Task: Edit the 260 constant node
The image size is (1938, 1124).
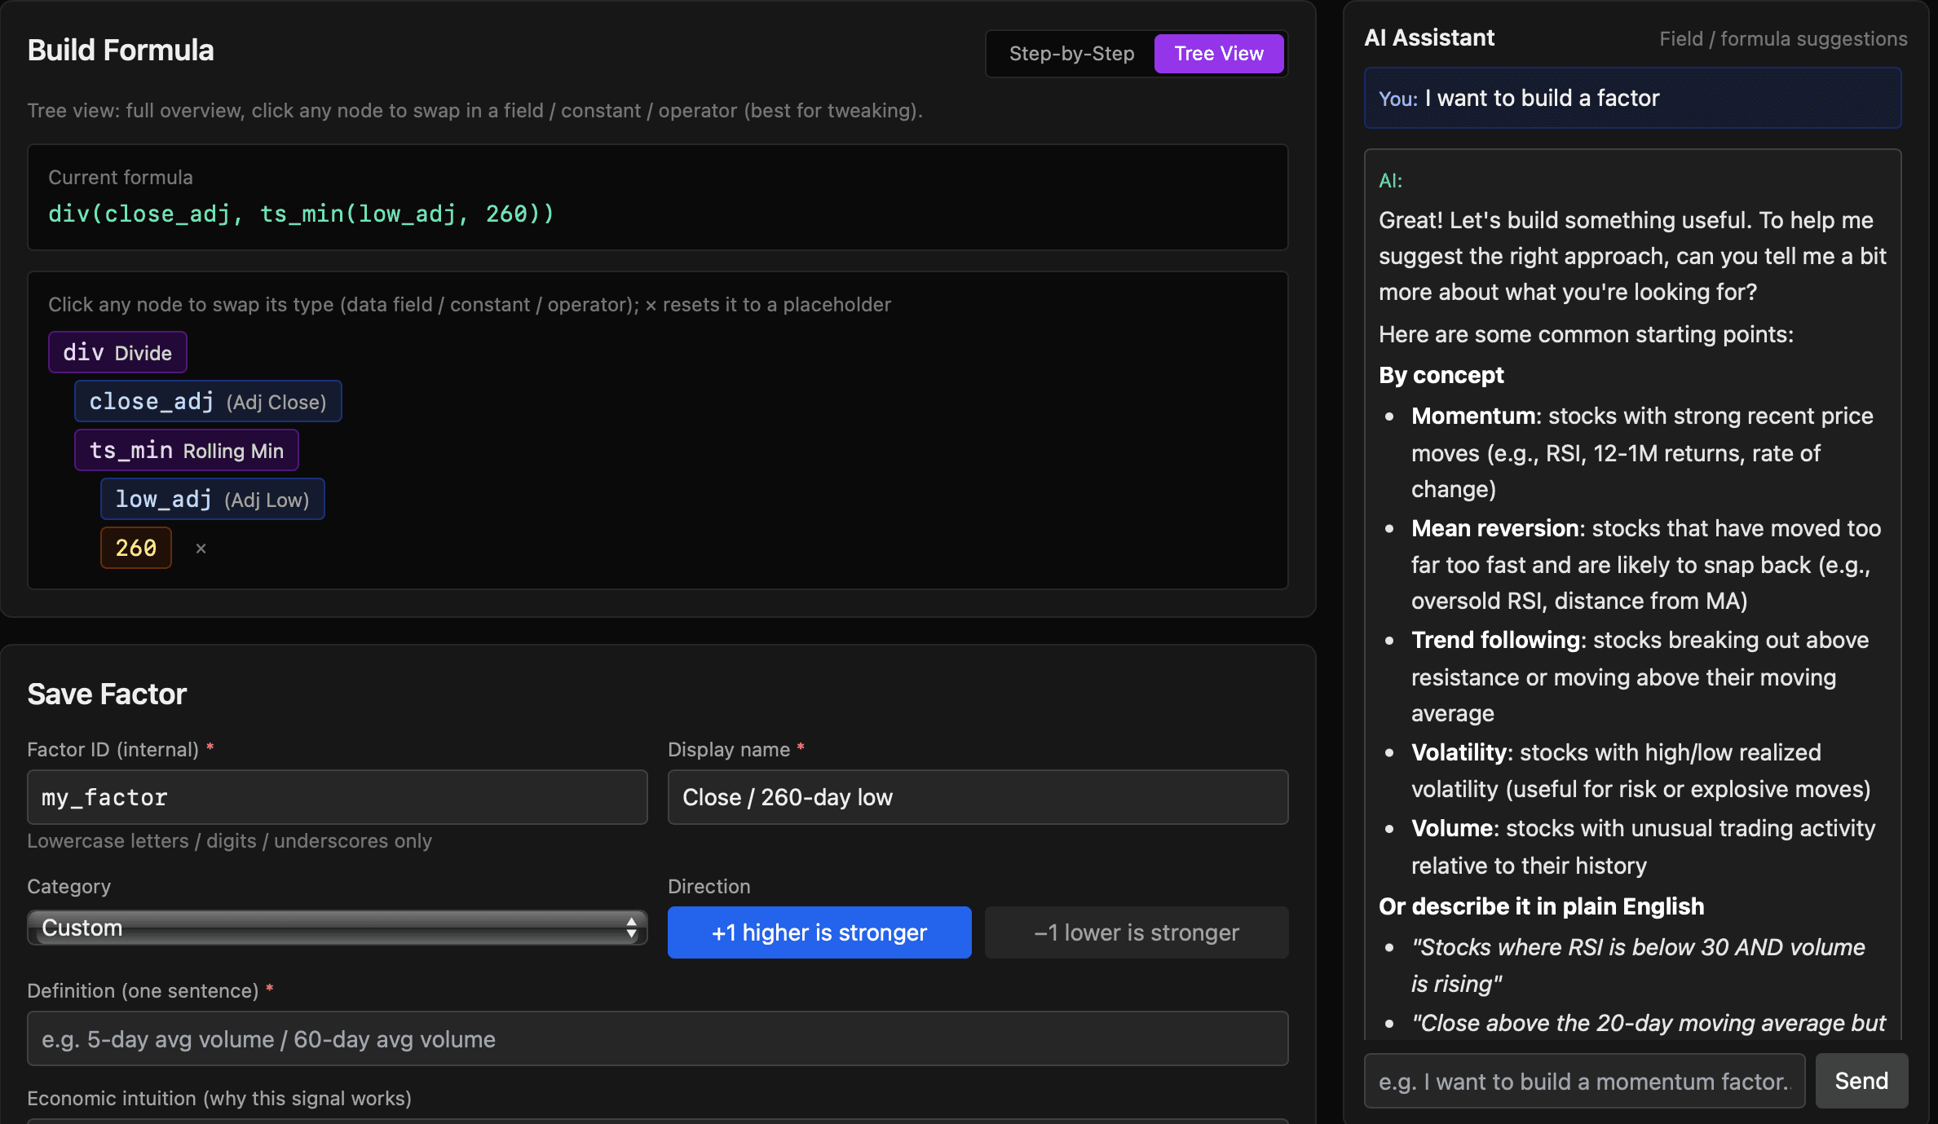Action: [x=136, y=548]
